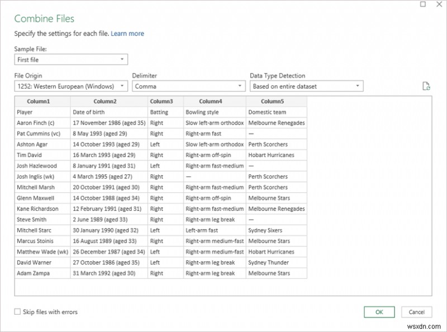Click the Adam Zampa Melbourne Stars cell
The height and width of the screenshot is (332, 447).
tap(273, 273)
